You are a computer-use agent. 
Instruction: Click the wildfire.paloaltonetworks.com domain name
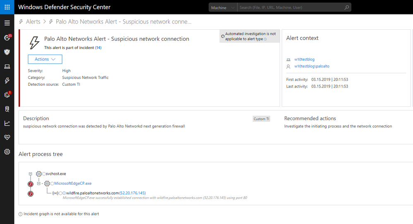click(92, 193)
